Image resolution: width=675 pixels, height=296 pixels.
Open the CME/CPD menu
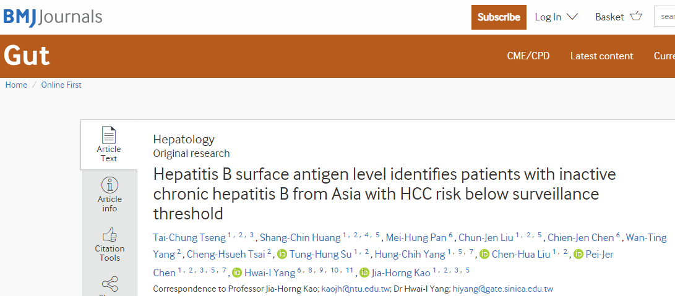528,56
